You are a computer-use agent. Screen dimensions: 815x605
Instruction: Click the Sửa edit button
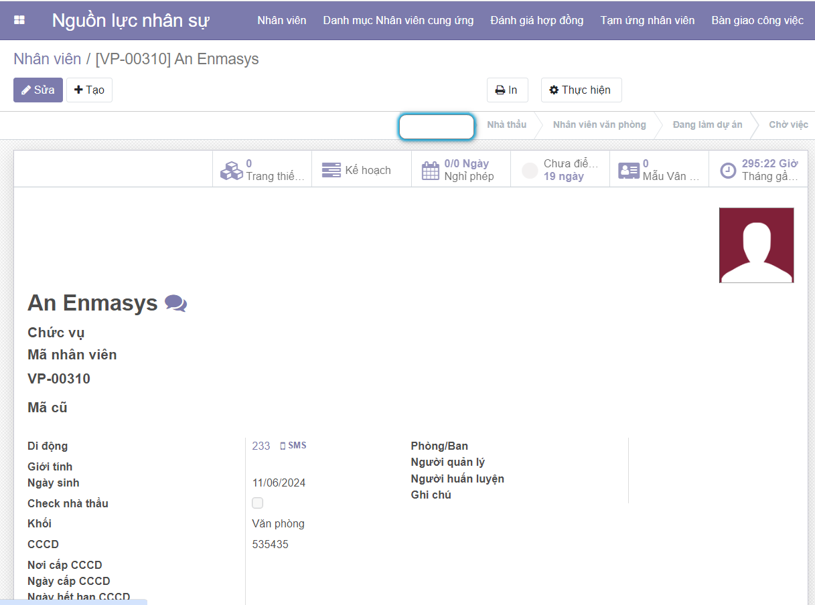coord(38,90)
